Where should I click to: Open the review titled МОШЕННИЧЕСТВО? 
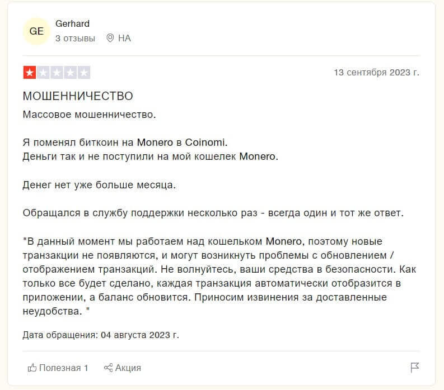(x=78, y=96)
